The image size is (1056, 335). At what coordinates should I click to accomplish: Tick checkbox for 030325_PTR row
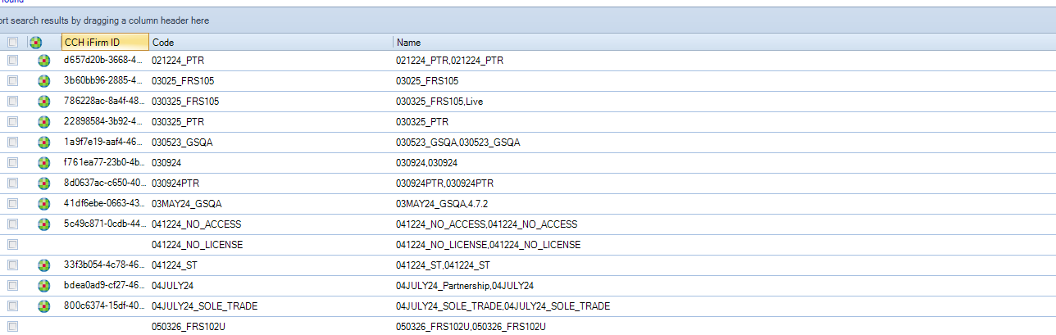point(12,122)
